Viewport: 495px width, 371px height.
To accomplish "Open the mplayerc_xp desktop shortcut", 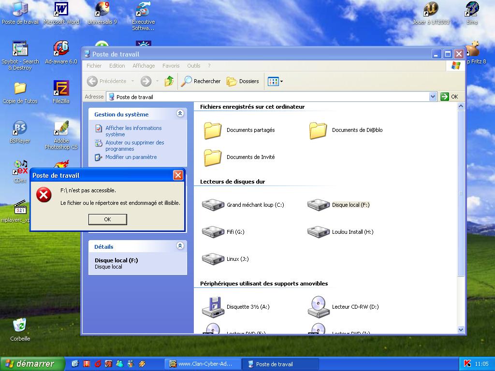I will [x=16, y=211].
